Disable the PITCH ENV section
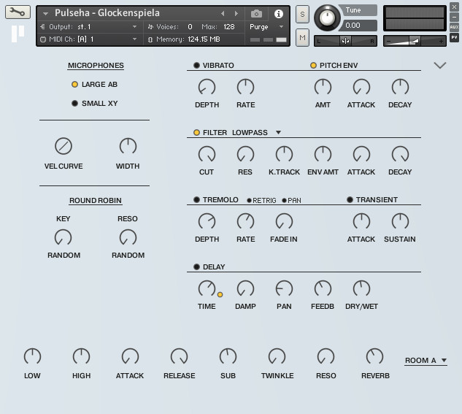 314,66
